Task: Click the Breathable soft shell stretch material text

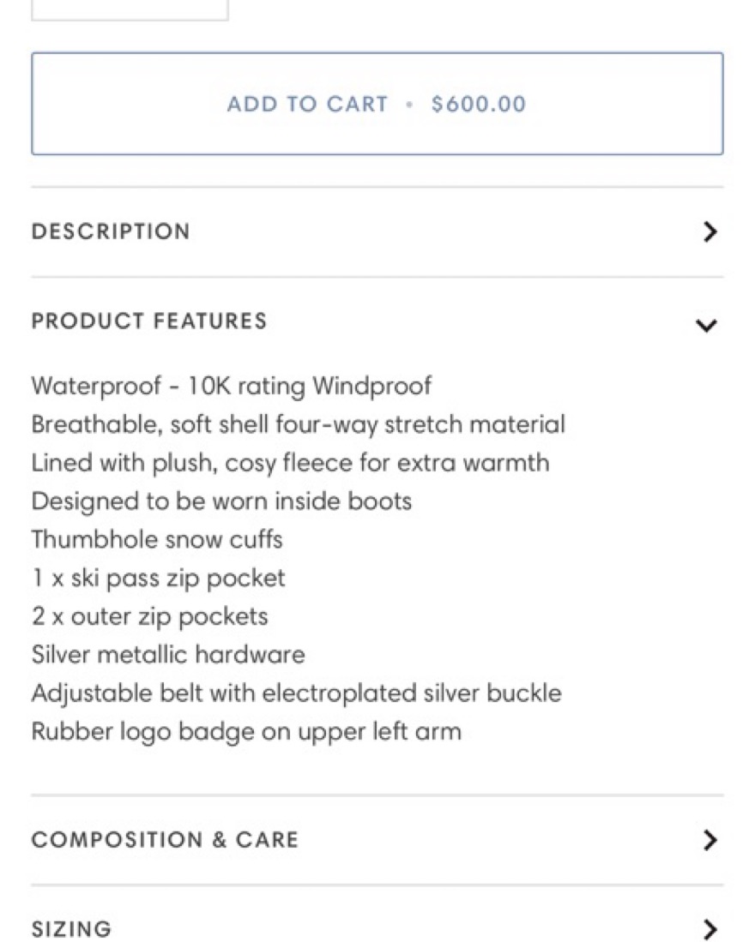Action: point(298,424)
